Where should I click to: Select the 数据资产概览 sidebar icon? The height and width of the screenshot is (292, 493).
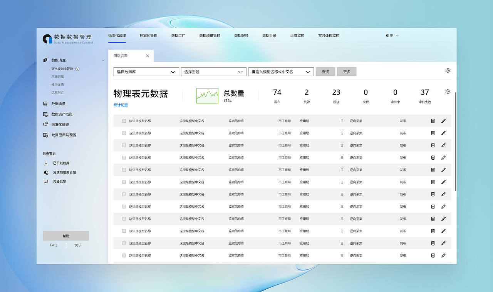(45, 114)
